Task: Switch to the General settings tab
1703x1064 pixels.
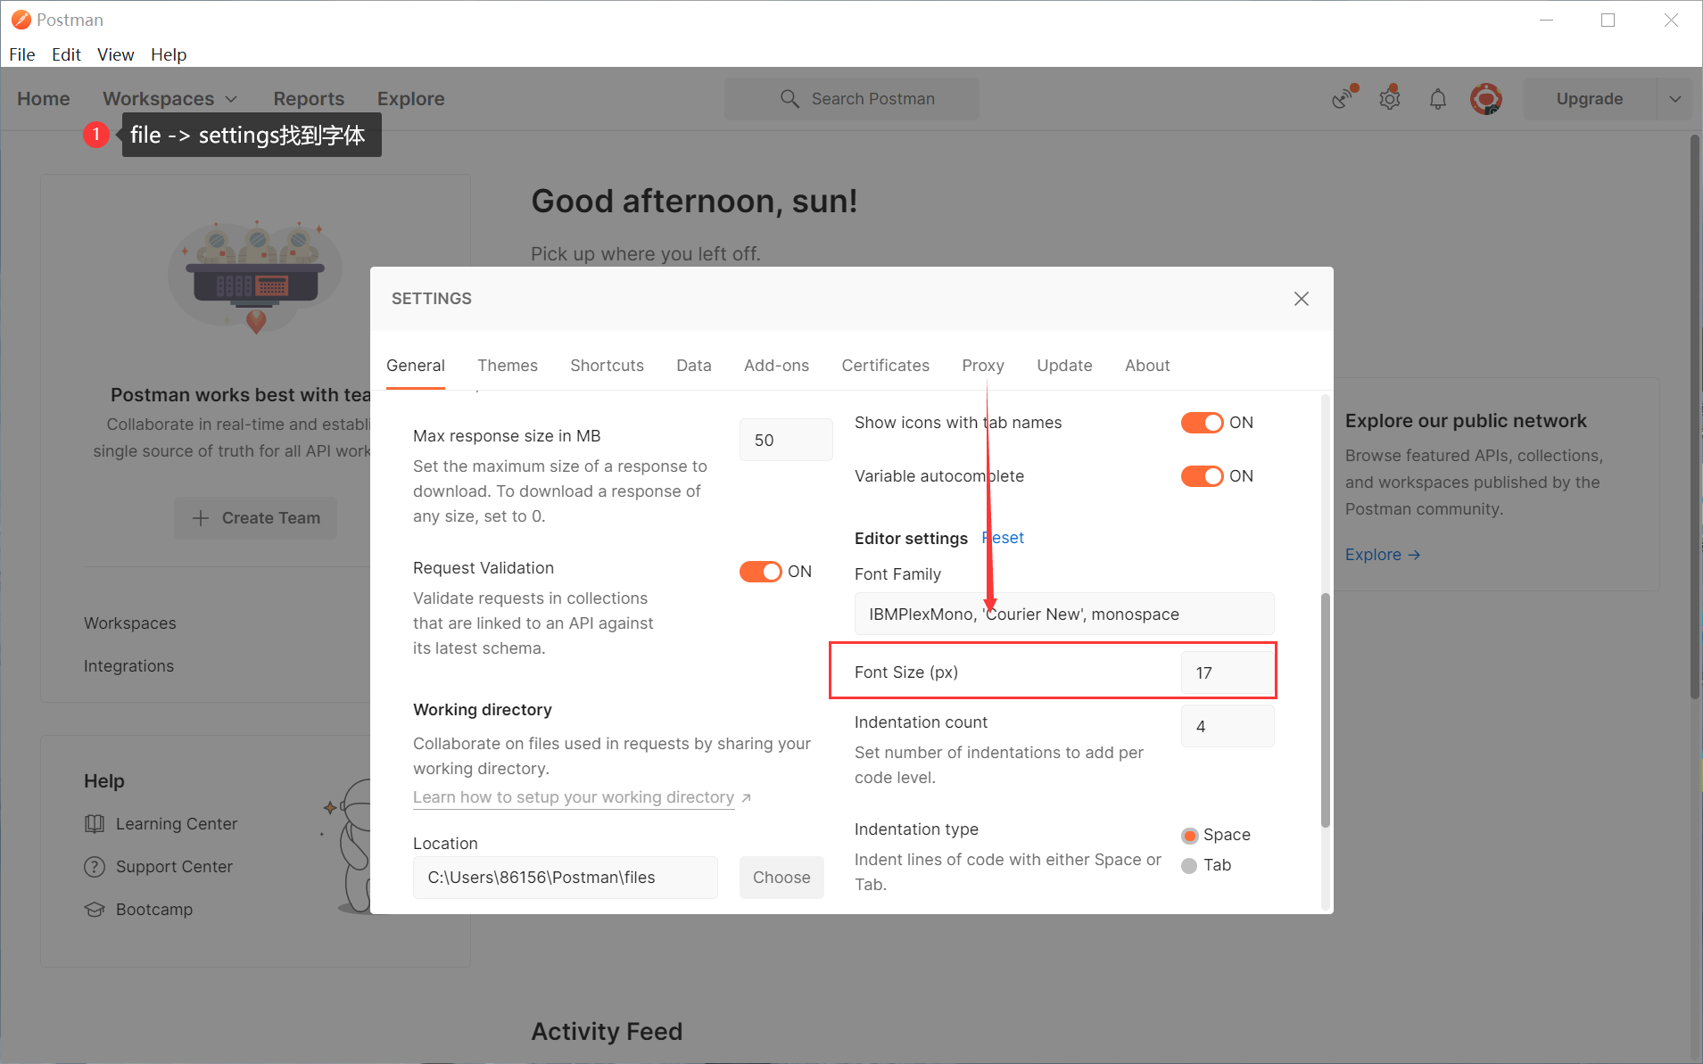Action: coord(416,366)
